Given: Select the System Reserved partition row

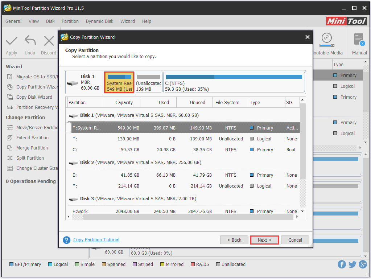Looking at the screenshot, I should coord(185,128).
